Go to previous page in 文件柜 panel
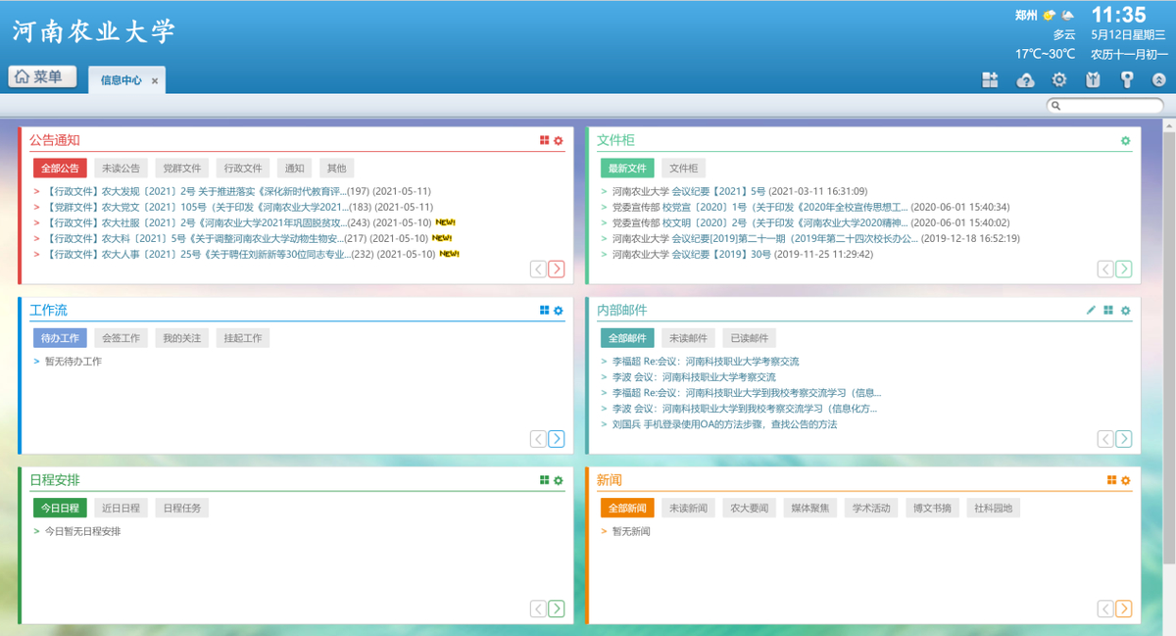1176x636 pixels. click(1105, 269)
